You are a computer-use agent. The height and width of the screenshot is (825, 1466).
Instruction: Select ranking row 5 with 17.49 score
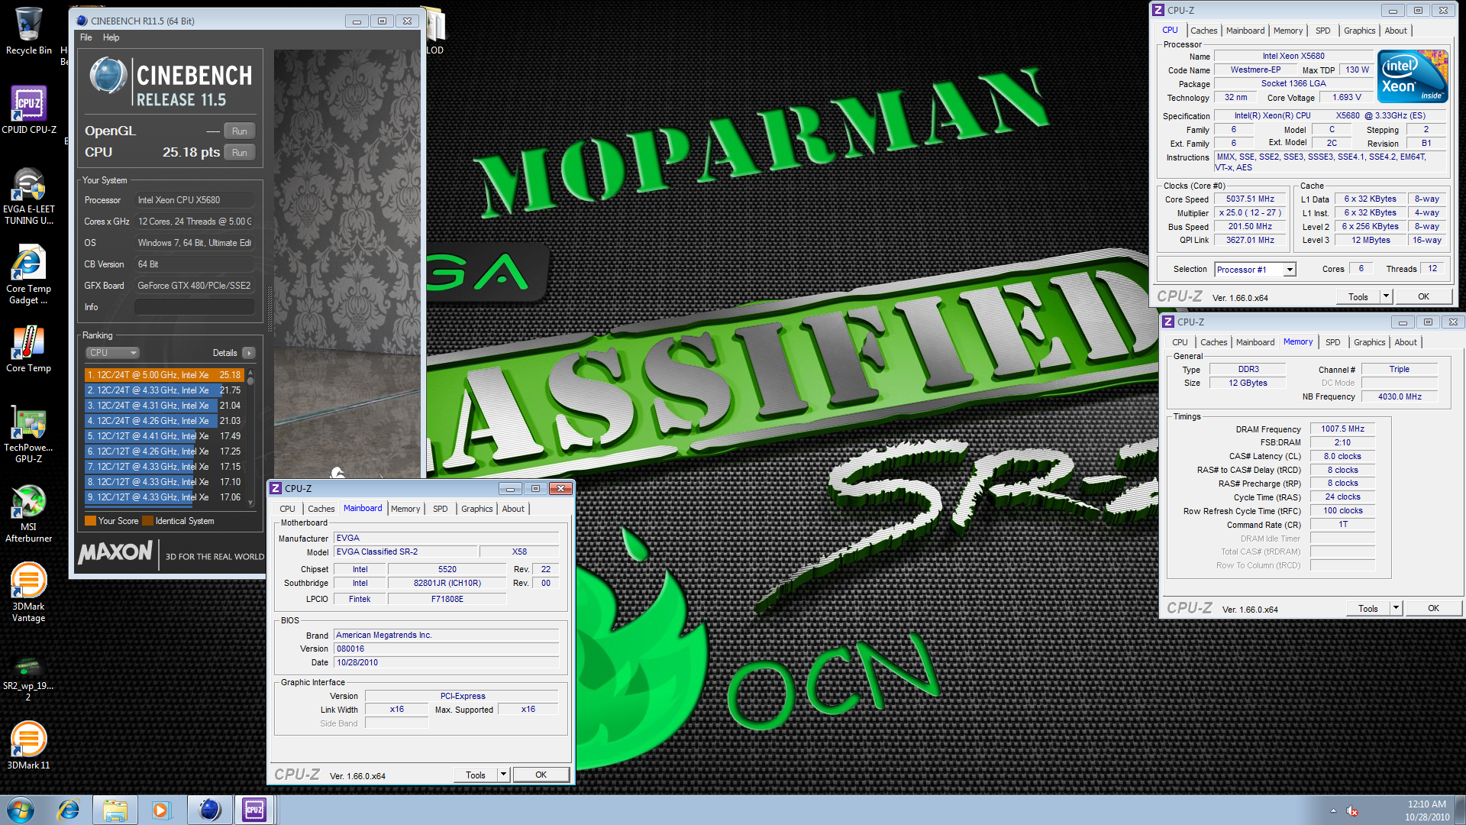tap(164, 436)
